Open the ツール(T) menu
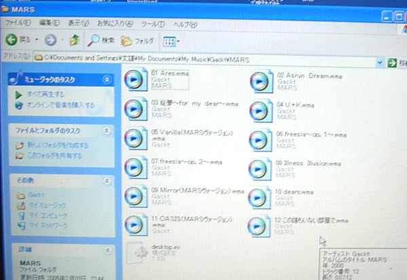Screen dimensions: 407x280 click(153, 24)
